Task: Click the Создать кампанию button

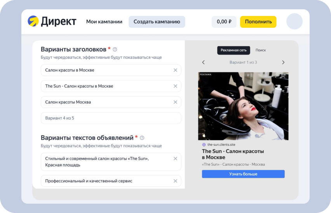Action: (157, 22)
